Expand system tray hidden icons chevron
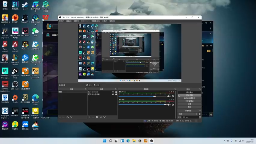Screen dimensions: 256x144 point(224,141)
